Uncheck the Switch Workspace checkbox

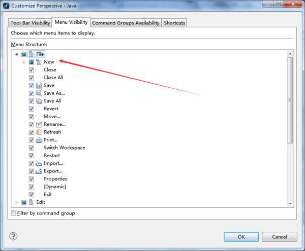point(32,148)
